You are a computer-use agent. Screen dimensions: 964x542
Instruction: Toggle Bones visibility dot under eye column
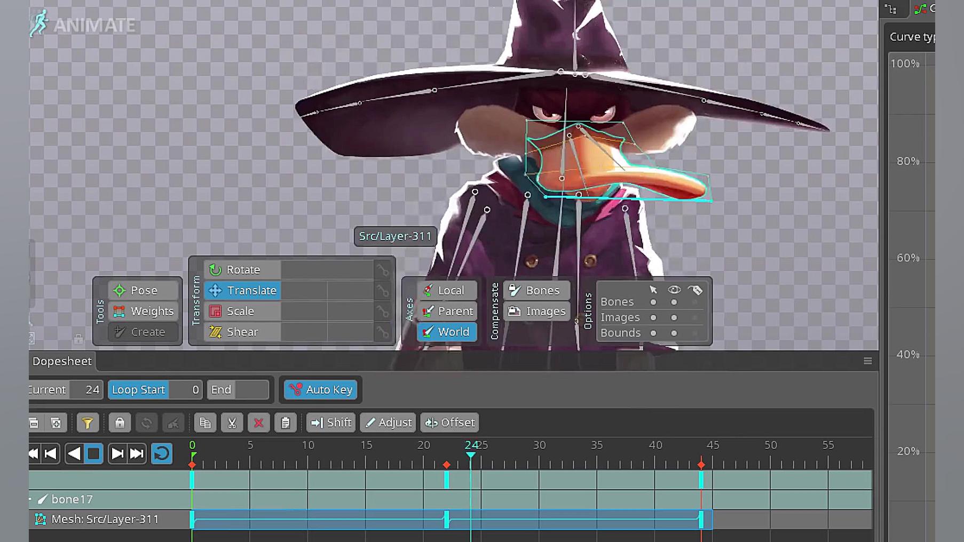pyautogui.click(x=674, y=302)
